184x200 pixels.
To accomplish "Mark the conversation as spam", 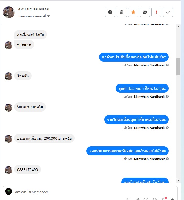I will pos(110,12).
